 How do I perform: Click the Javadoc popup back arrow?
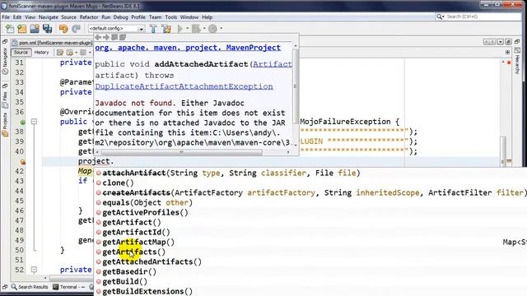[x=98, y=37]
